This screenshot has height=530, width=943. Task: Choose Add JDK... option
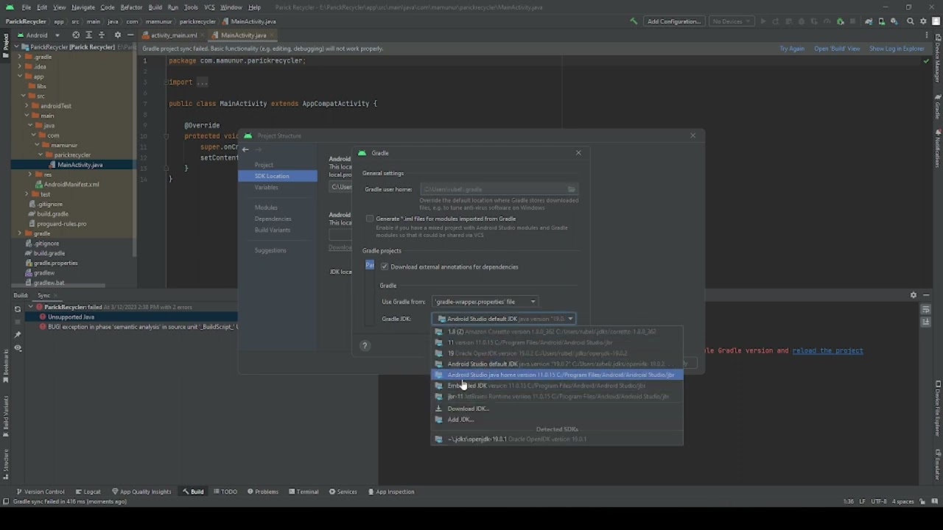(557, 420)
